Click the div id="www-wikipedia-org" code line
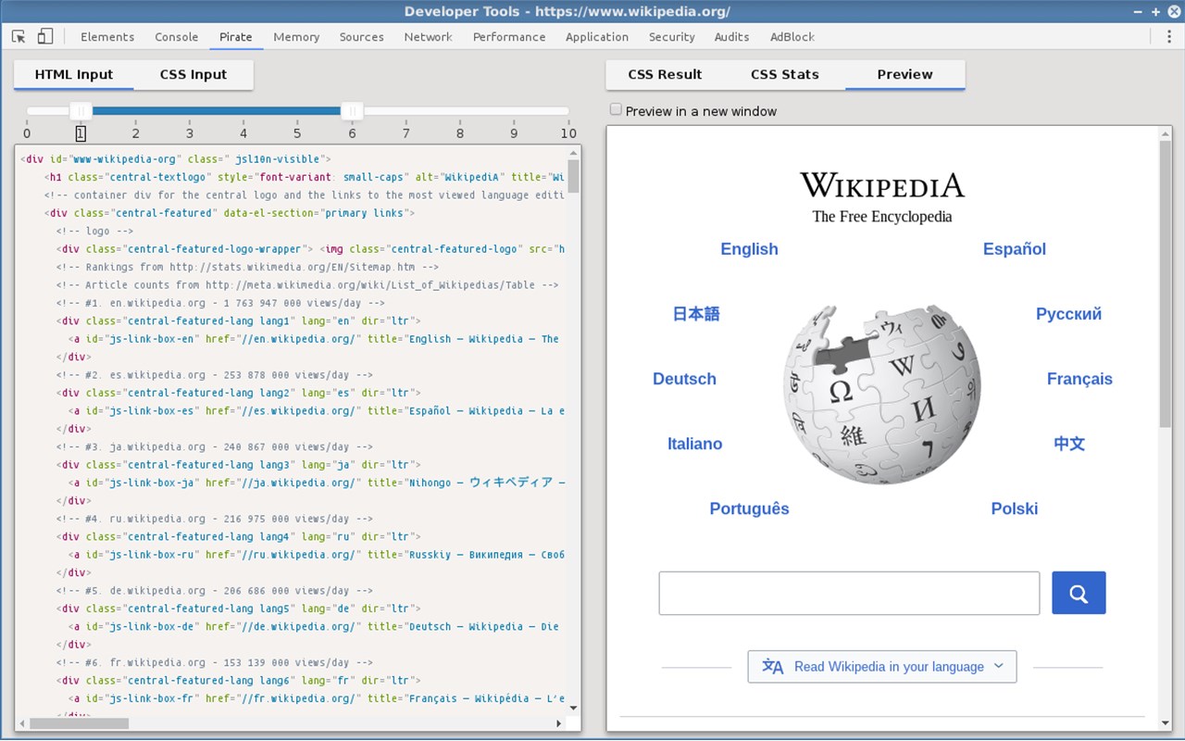 pyautogui.click(x=176, y=159)
